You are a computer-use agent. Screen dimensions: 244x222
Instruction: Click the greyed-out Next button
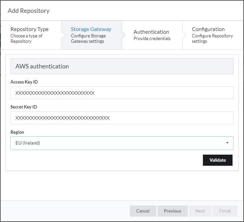(200, 211)
